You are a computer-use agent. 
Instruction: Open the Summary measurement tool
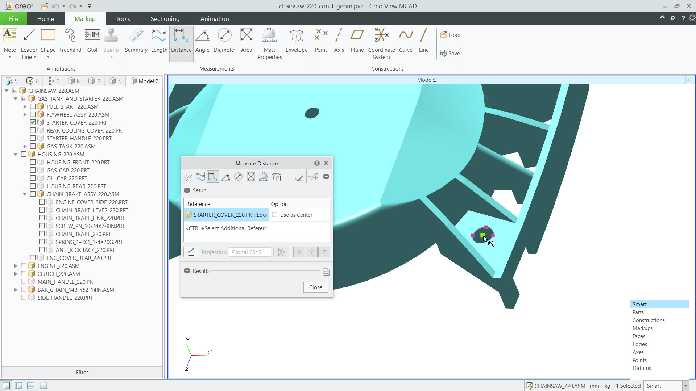point(136,41)
